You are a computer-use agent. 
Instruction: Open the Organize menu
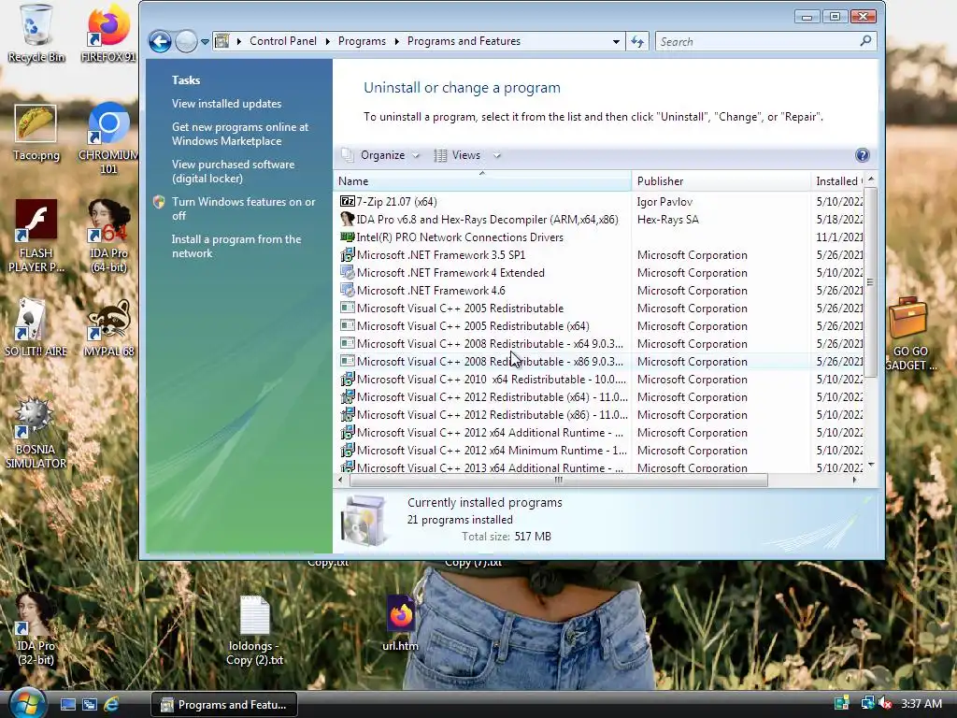pyautogui.click(x=381, y=155)
